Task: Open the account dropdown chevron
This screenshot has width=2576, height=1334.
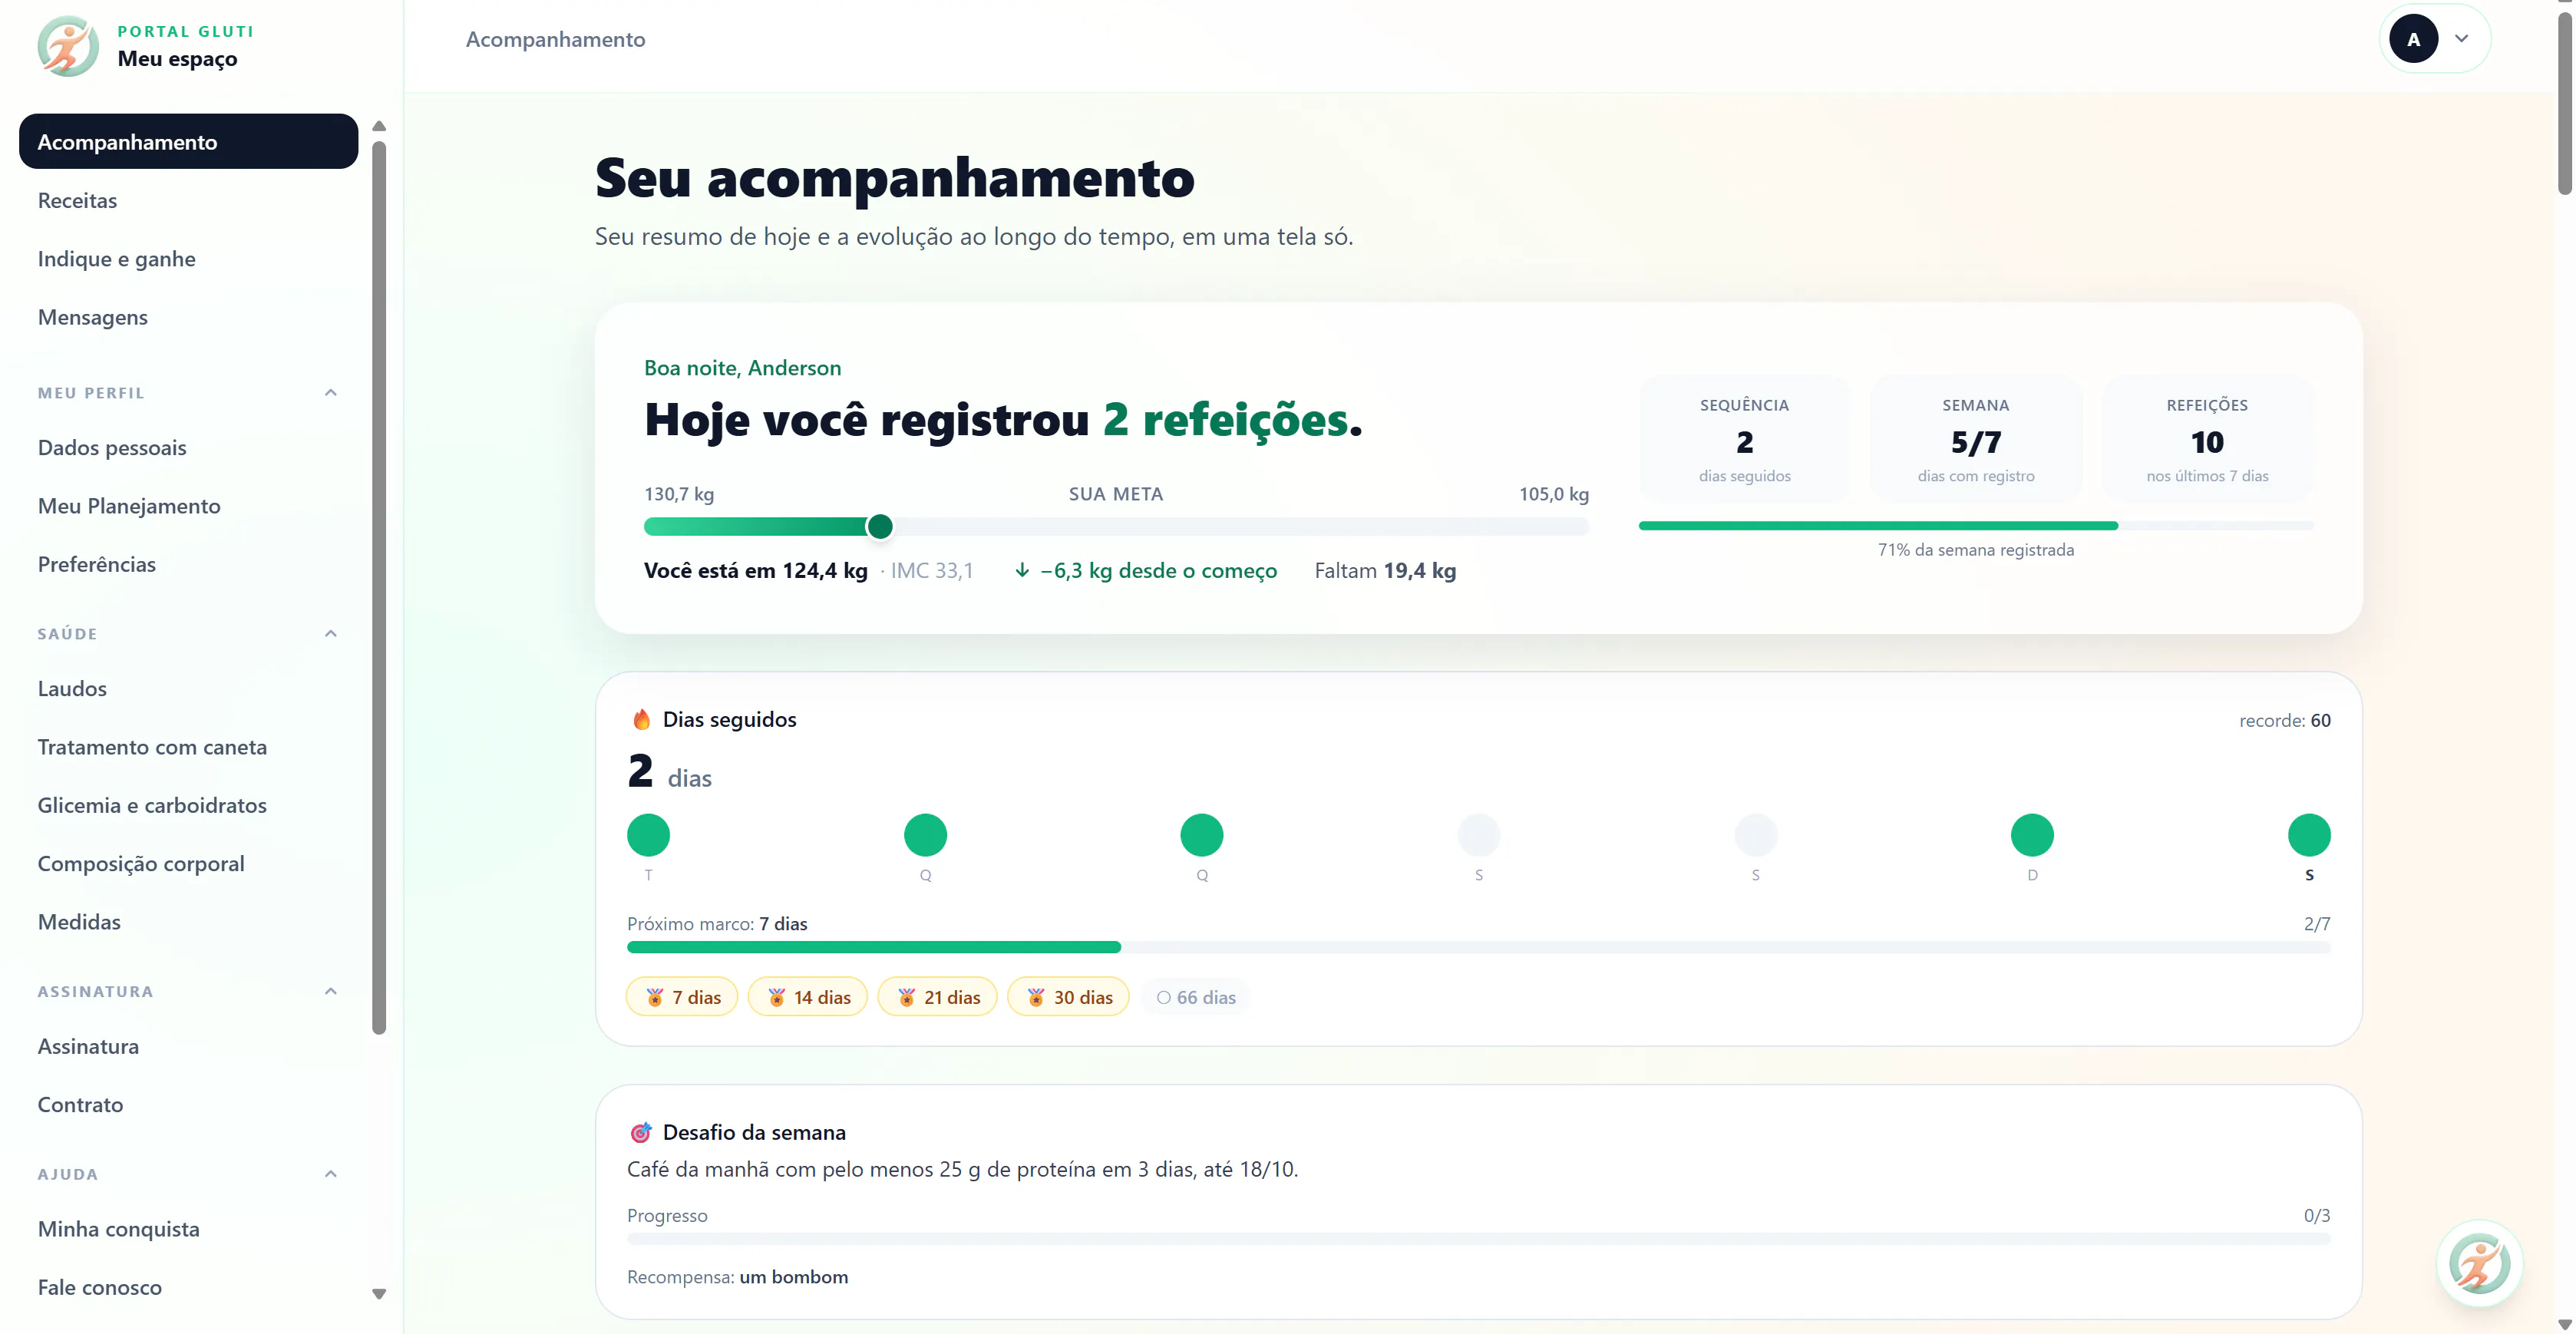Action: click(x=2462, y=39)
